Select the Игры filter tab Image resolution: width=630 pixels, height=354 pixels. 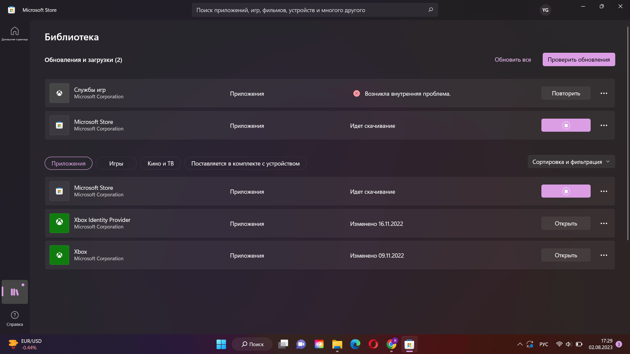(x=116, y=163)
